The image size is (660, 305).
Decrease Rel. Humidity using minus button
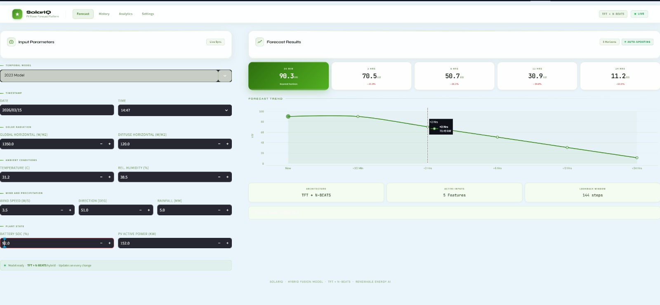click(x=219, y=177)
